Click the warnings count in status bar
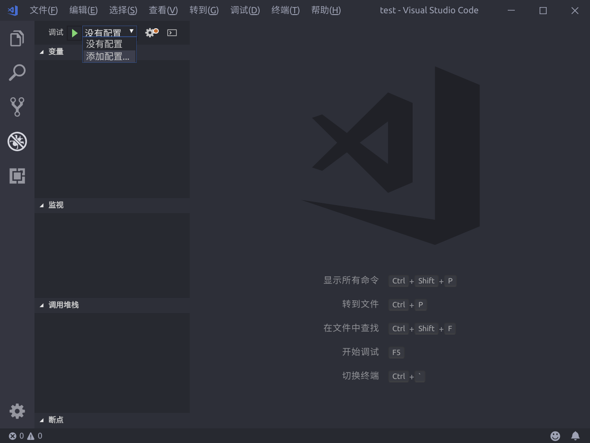Viewport: 590px width, 443px height. tap(34, 436)
